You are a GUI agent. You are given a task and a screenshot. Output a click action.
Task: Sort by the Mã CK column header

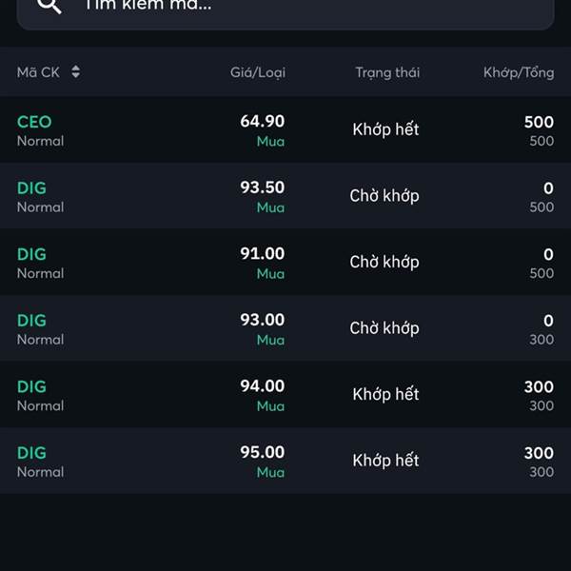38,72
